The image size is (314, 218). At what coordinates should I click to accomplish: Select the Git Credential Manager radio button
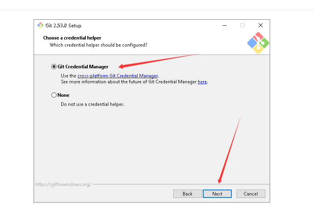point(54,67)
